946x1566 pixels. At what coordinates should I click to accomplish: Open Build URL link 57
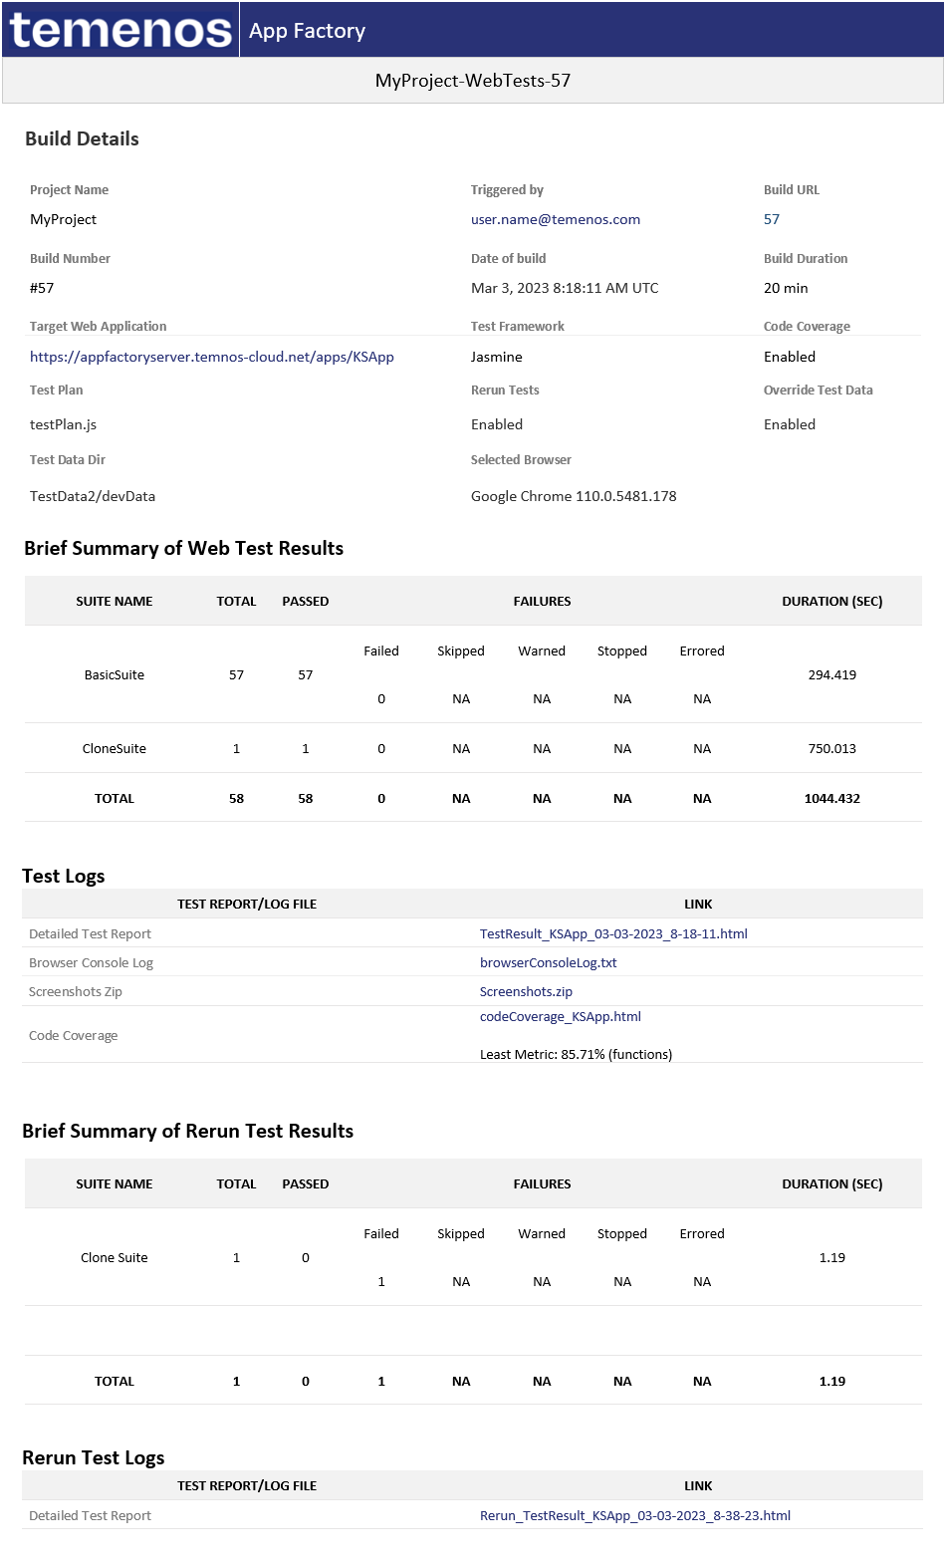click(x=772, y=220)
